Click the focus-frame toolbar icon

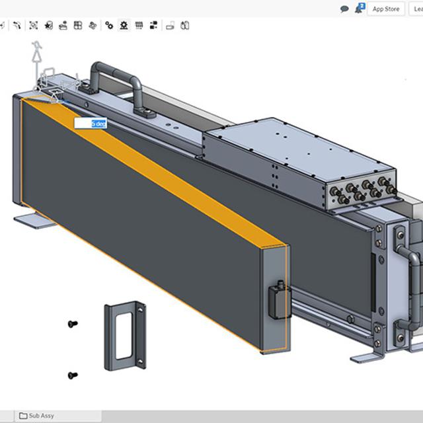(33, 26)
